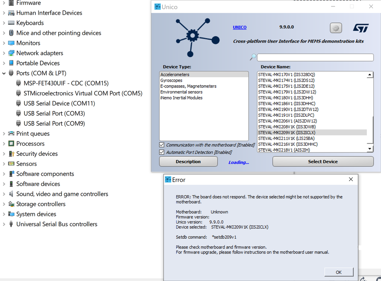Click the search magnifier icon in Unico
The height and width of the screenshot is (281, 381).
pos(253,57)
